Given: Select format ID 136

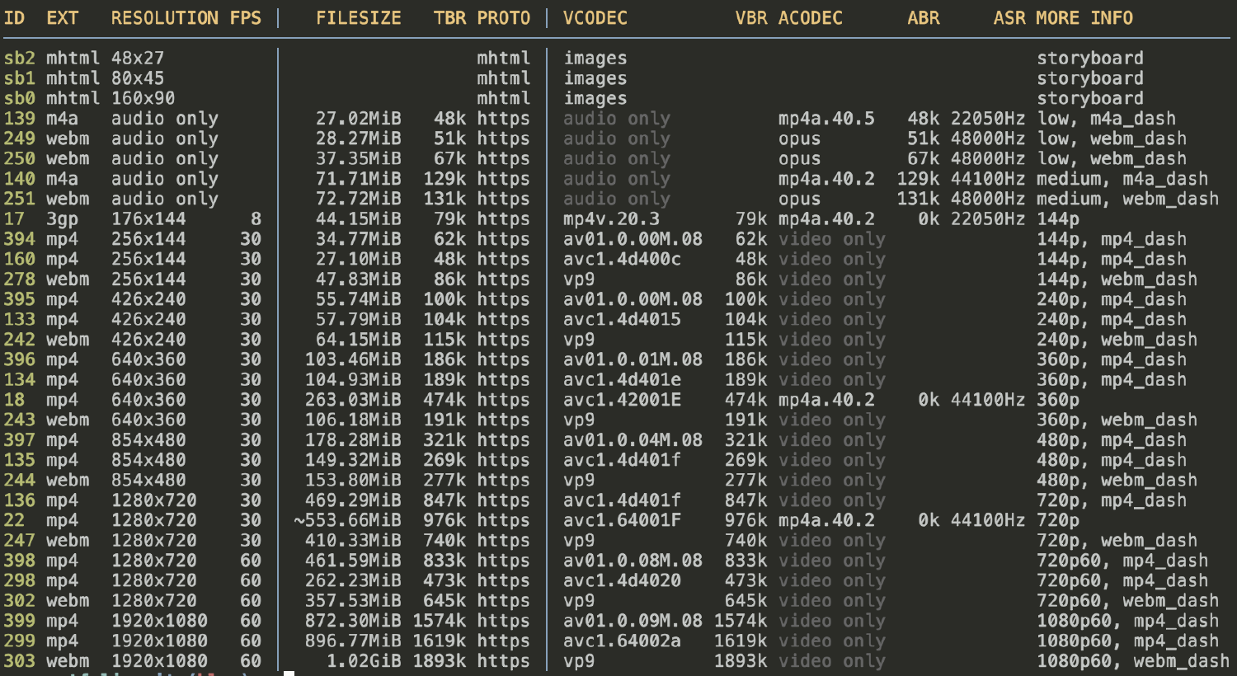Looking at the screenshot, I should 20,500.
